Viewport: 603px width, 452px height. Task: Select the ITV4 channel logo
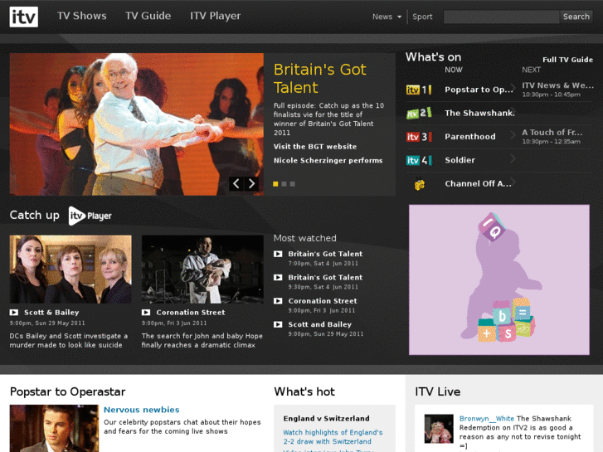tap(419, 160)
